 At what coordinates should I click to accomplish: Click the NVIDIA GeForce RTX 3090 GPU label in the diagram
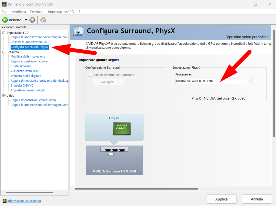coord(114,171)
